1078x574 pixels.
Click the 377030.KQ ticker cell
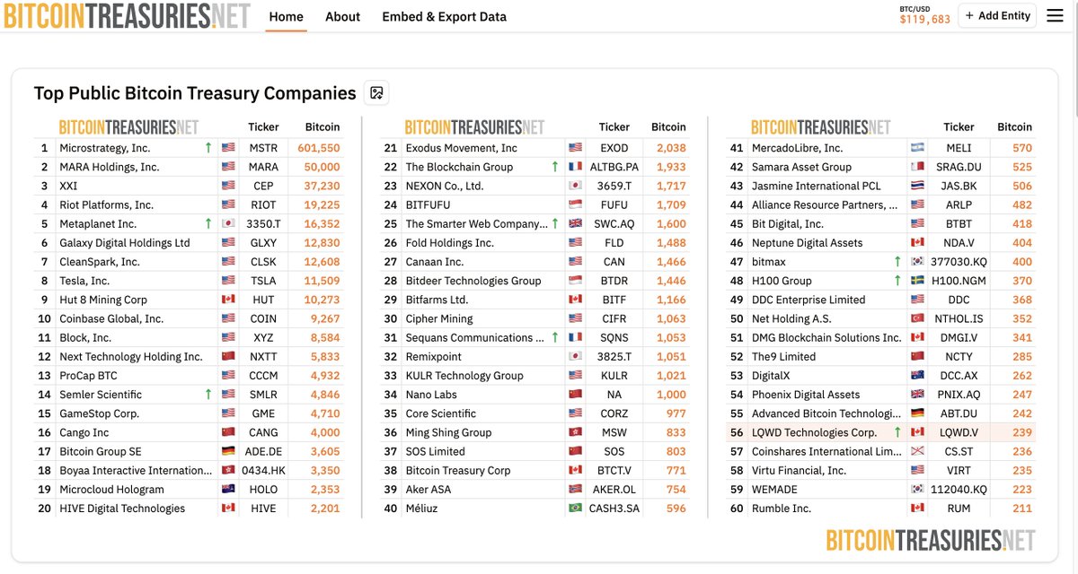click(959, 262)
